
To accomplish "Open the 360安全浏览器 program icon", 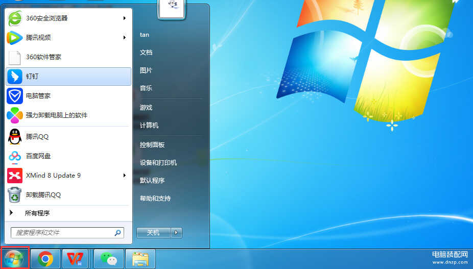I will 14,18.
